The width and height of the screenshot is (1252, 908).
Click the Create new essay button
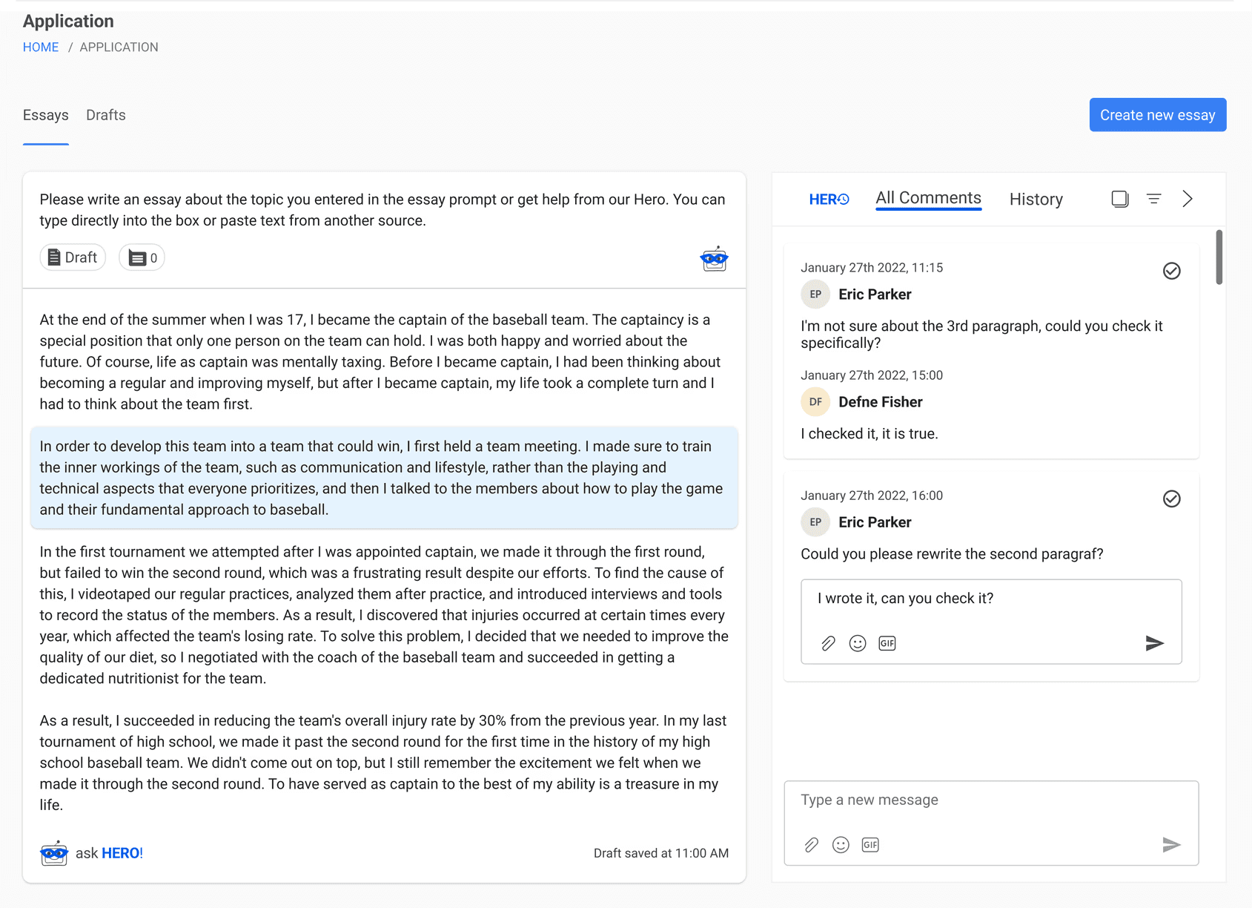[x=1158, y=115]
